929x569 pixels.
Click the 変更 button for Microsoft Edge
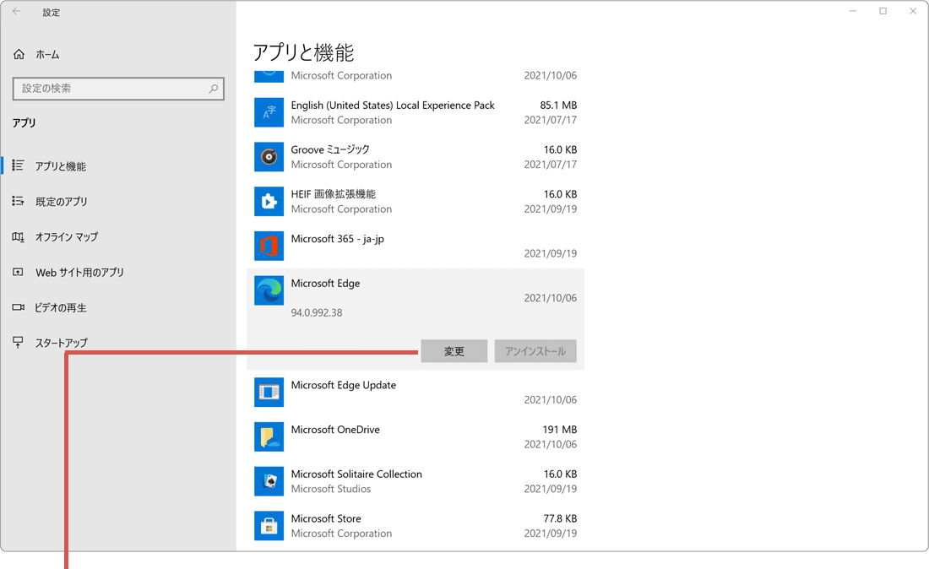pos(454,350)
